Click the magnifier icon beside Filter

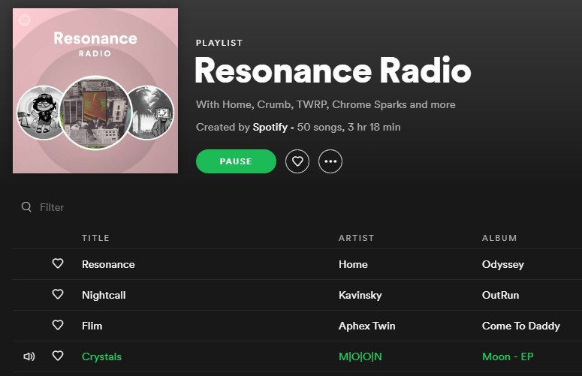coord(26,206)
